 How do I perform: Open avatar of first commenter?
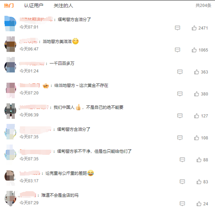click(10, 23)
